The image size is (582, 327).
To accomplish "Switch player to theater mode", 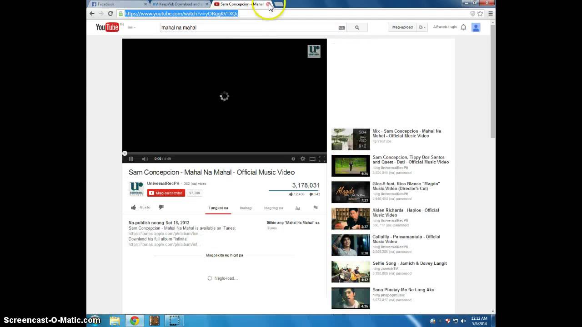I will [x=312, y=159].
